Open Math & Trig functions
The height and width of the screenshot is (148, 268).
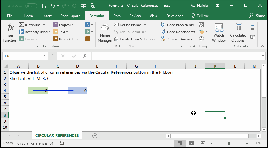(89, 32)
